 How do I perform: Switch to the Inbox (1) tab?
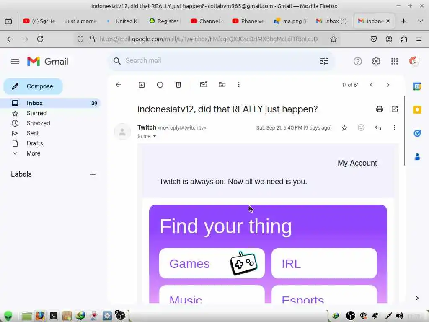(331, 21)
